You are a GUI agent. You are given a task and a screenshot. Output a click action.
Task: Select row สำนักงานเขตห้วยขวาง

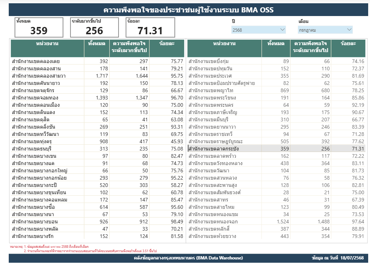[276, 236]
